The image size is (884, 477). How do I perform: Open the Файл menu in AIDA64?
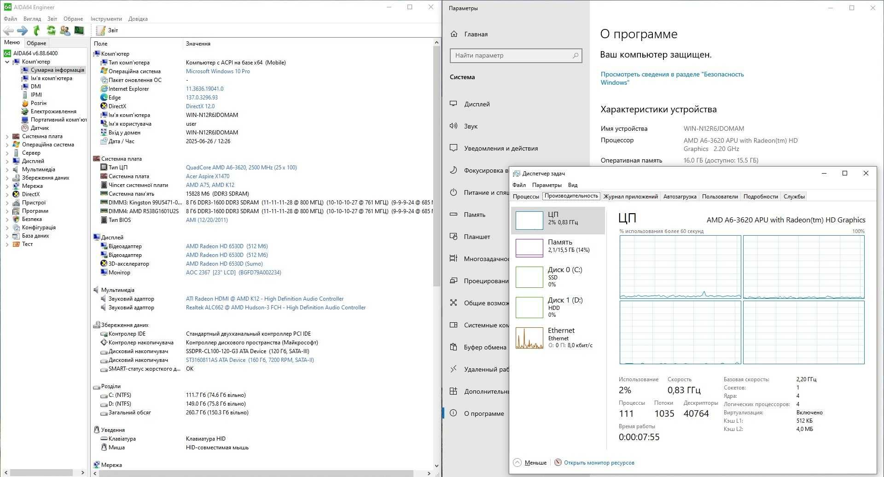pos(10,19)
